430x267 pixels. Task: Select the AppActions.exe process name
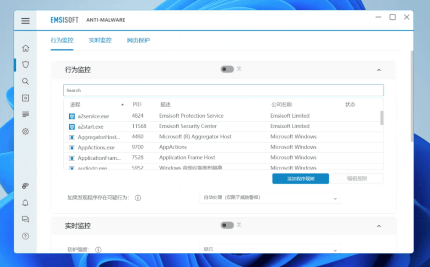[96, 148]
